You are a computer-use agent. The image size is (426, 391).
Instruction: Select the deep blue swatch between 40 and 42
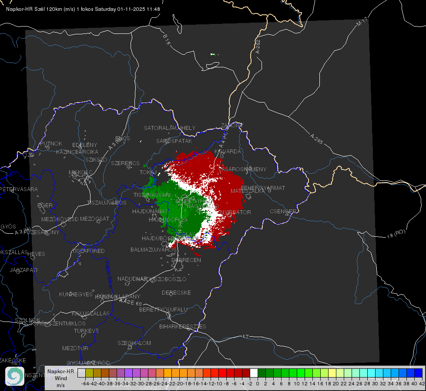[x=419, y=373]
